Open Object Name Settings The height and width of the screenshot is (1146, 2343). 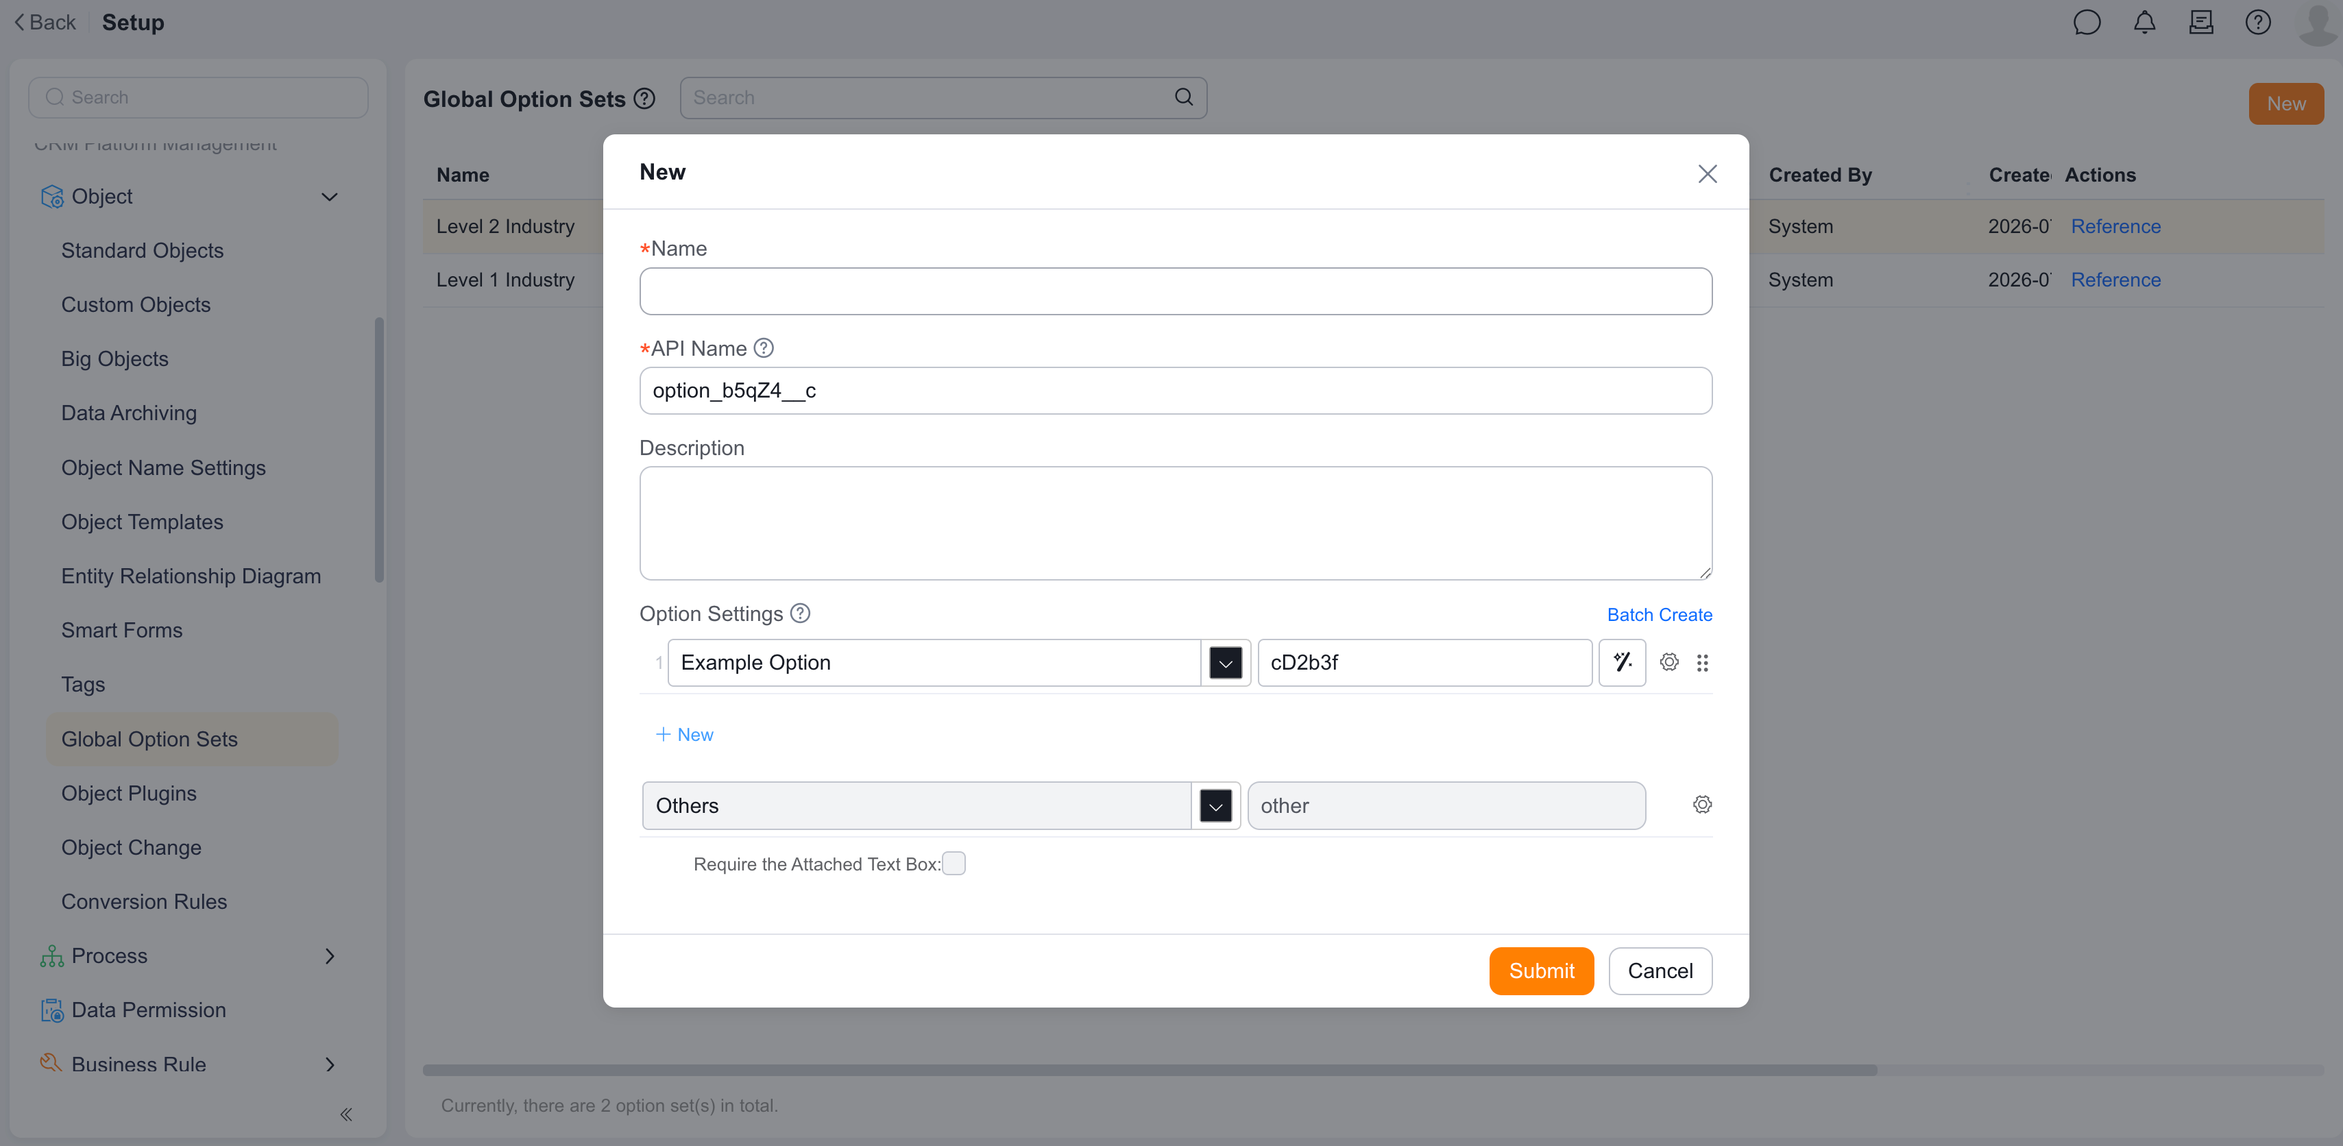pos(164,467)
